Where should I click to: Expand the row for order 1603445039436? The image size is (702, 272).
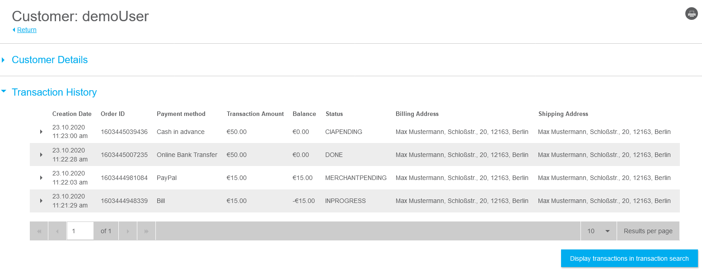pos(41,132)
